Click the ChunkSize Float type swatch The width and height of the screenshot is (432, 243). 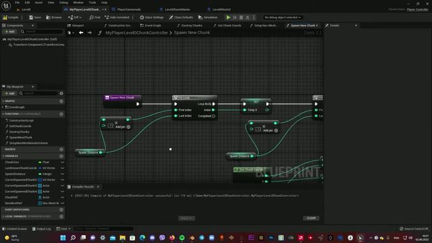click(x=40, y=162)
